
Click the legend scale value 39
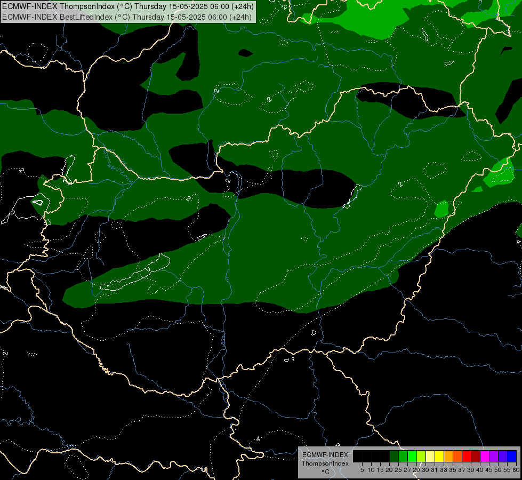coord(471,470)
